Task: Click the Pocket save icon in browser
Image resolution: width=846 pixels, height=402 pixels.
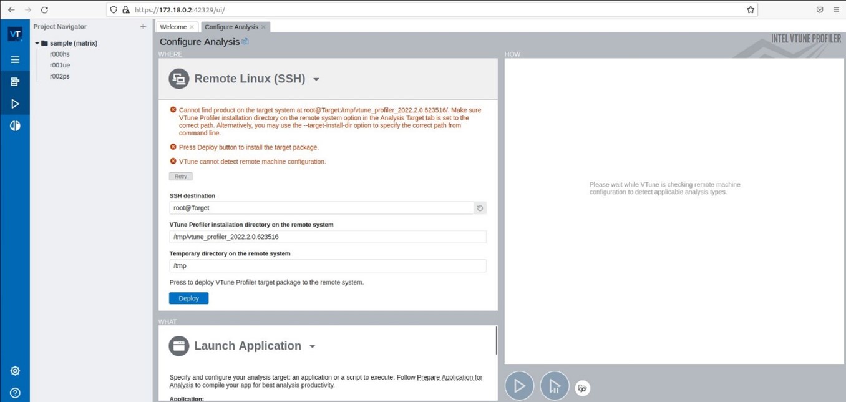Action: 820,10
